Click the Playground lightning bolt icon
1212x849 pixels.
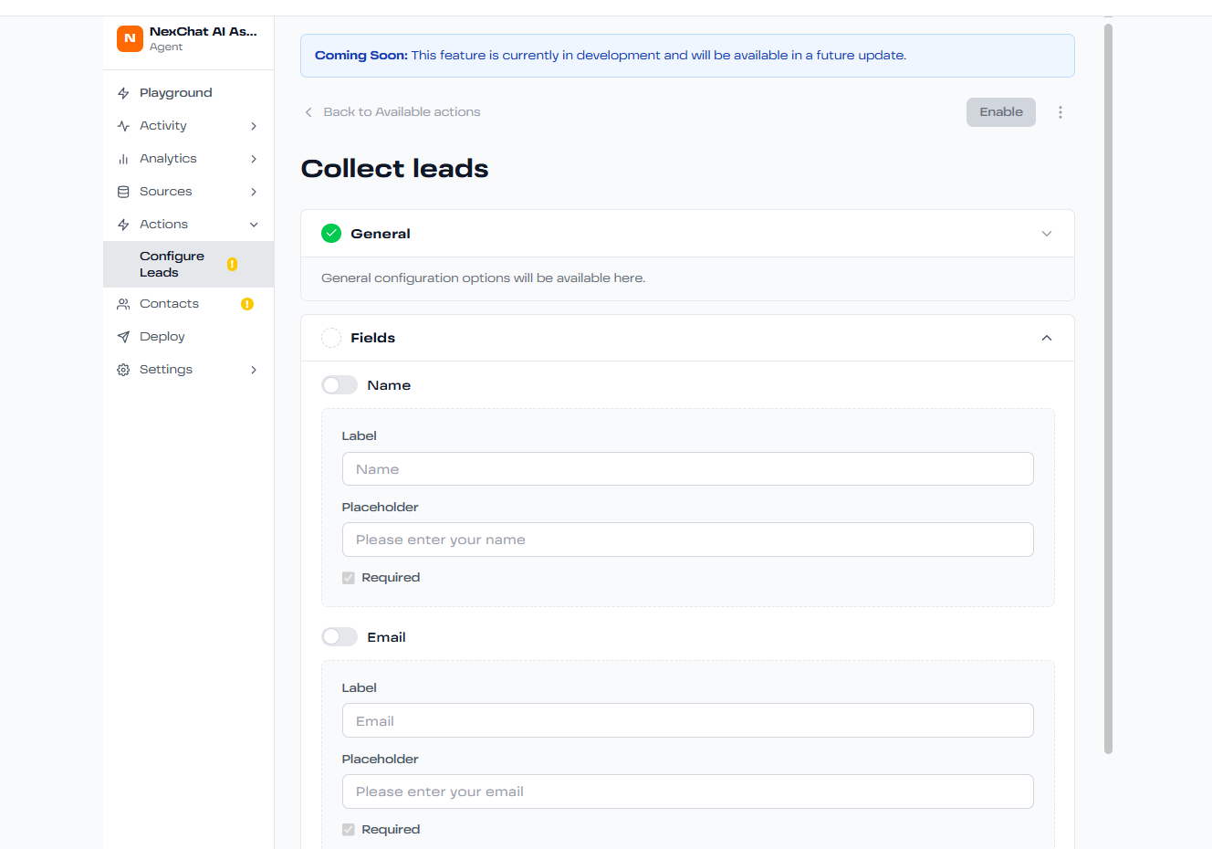coord(123,93)
